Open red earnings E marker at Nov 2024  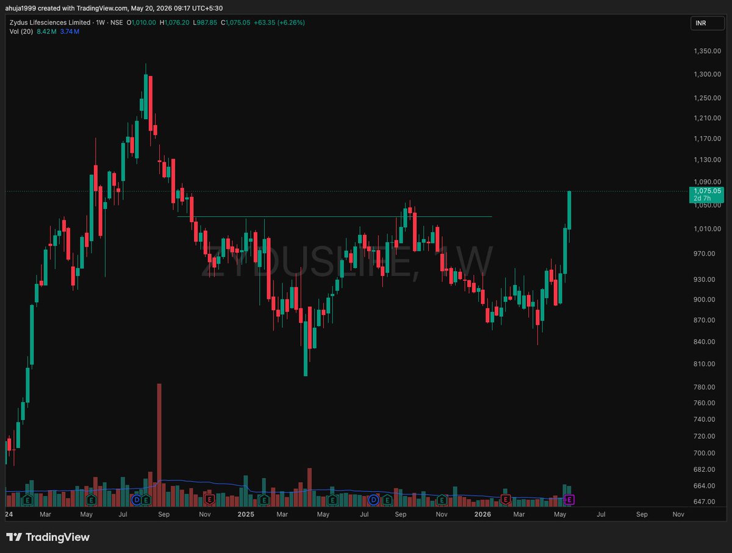tap(209, 500)
